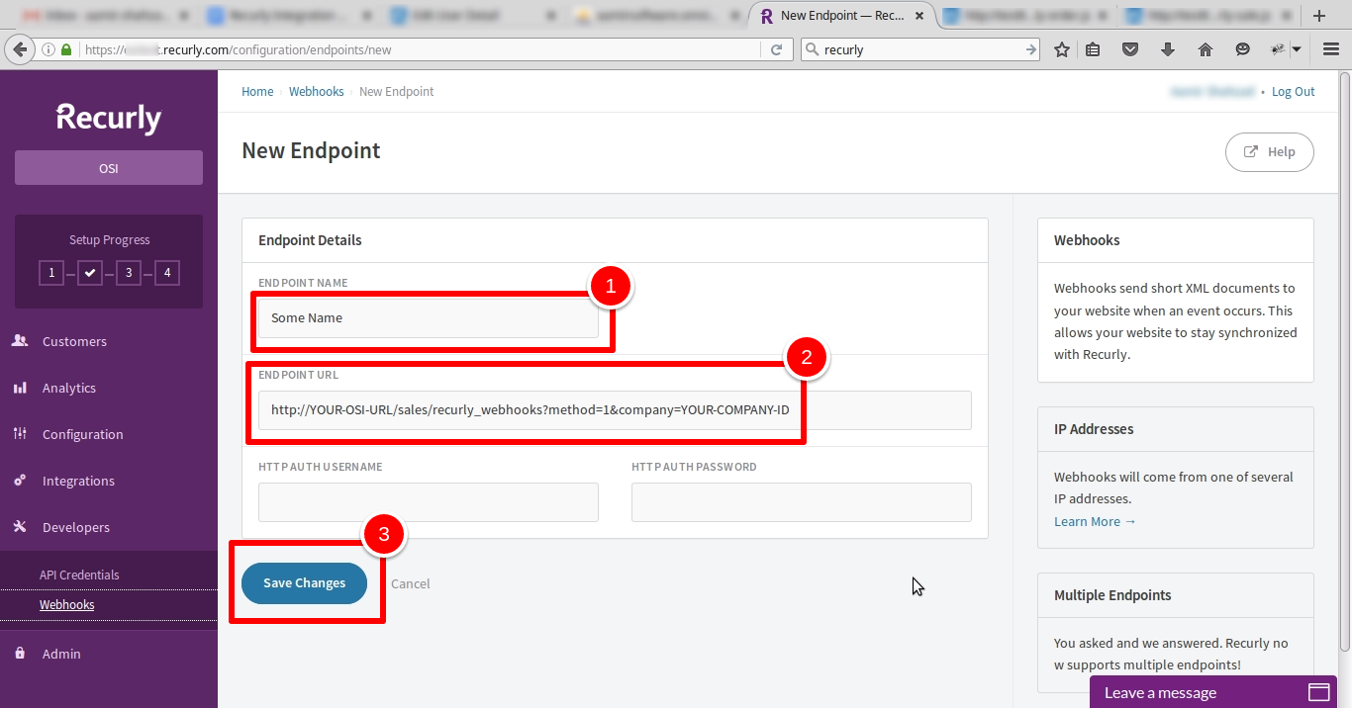Reload the page with the refresh icon
The image size is (1352, 708).
(777, 49)
